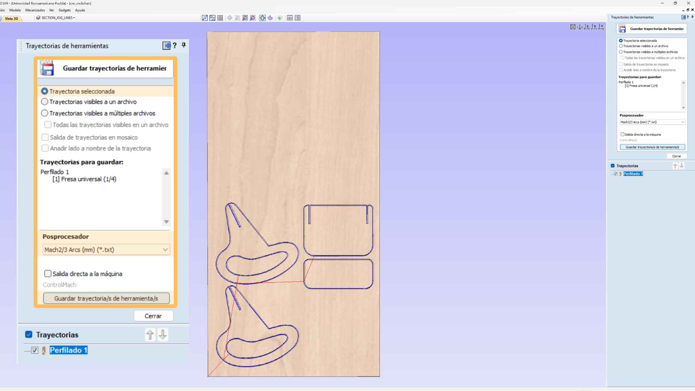Toggle the snap grid icon
695x391 pixels.
tap(220, 18)
